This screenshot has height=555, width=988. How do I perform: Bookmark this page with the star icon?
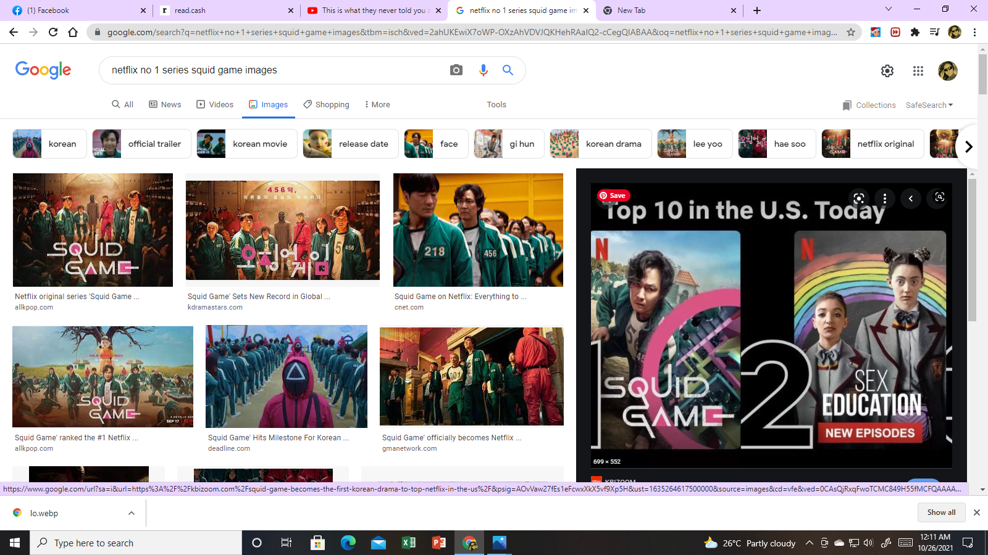pos(851,32)
